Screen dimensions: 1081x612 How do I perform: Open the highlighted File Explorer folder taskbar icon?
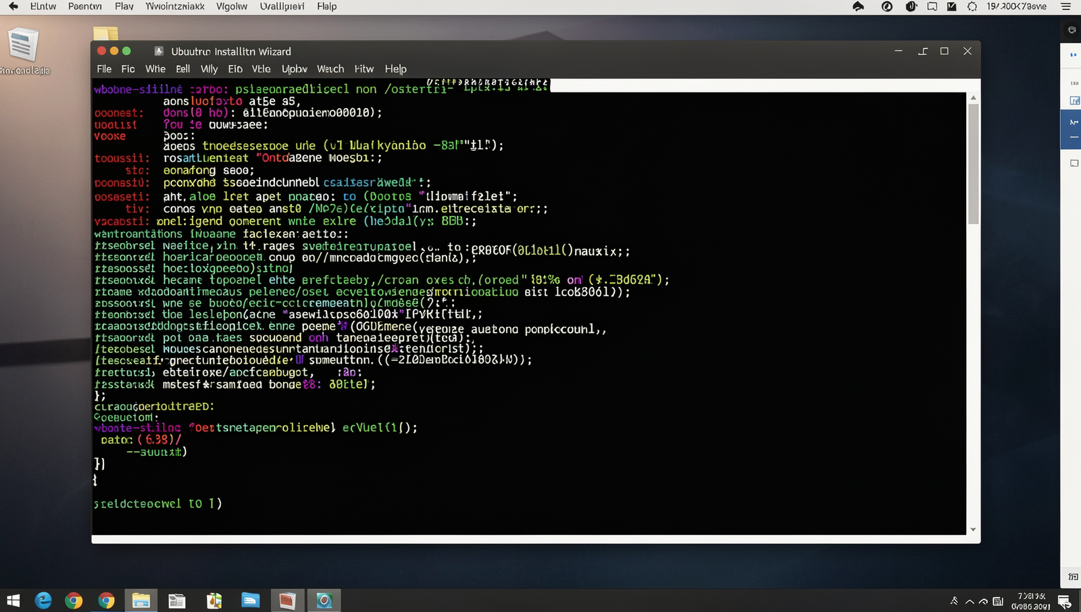tap(141, 600)
